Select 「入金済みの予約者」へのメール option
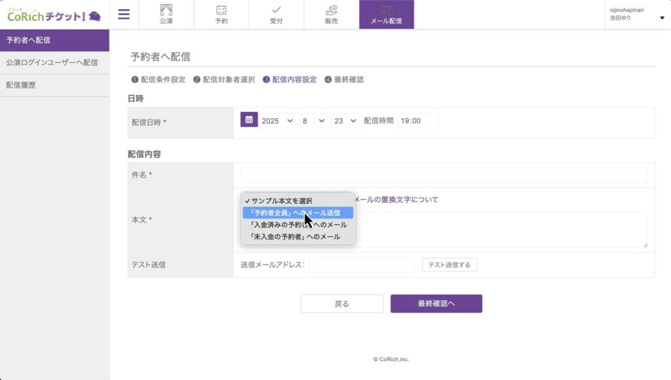This screenshot has height=380, width=671. (x=297, y=224)
